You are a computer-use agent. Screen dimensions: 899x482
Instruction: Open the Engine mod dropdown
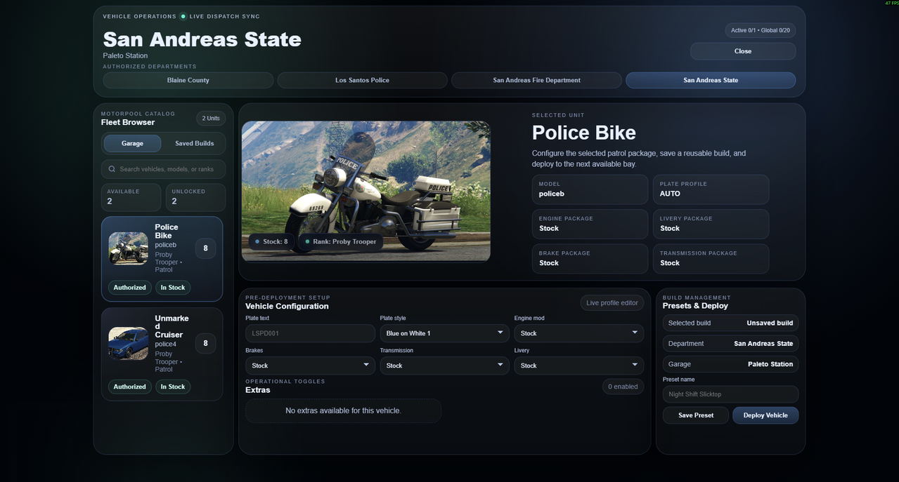point(579,333)
